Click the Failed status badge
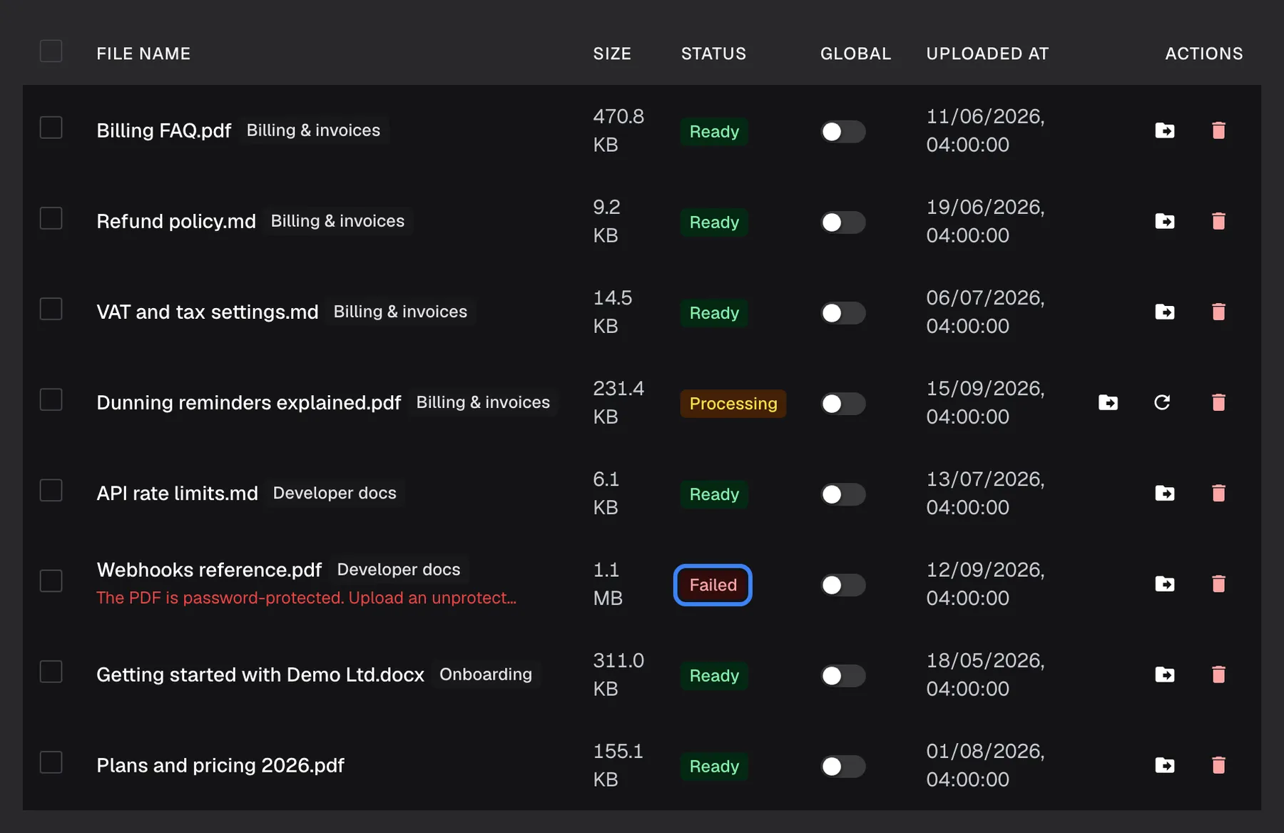 [713, 586]
